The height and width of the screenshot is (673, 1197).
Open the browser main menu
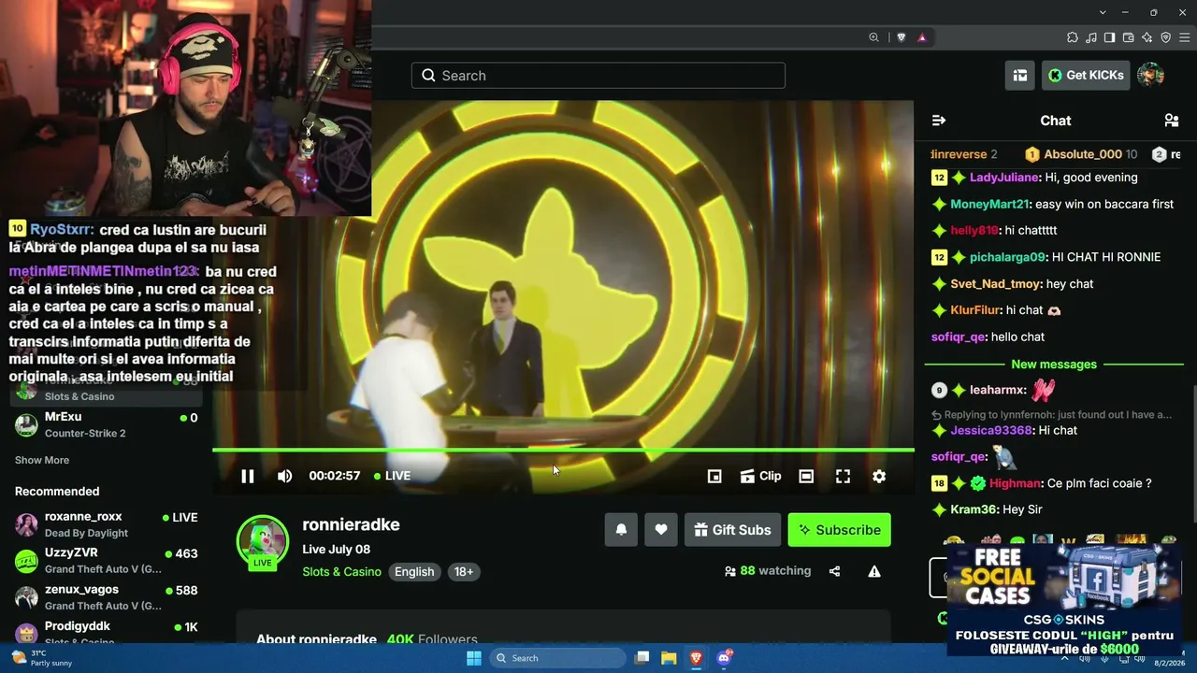(x=1184, y=37)
